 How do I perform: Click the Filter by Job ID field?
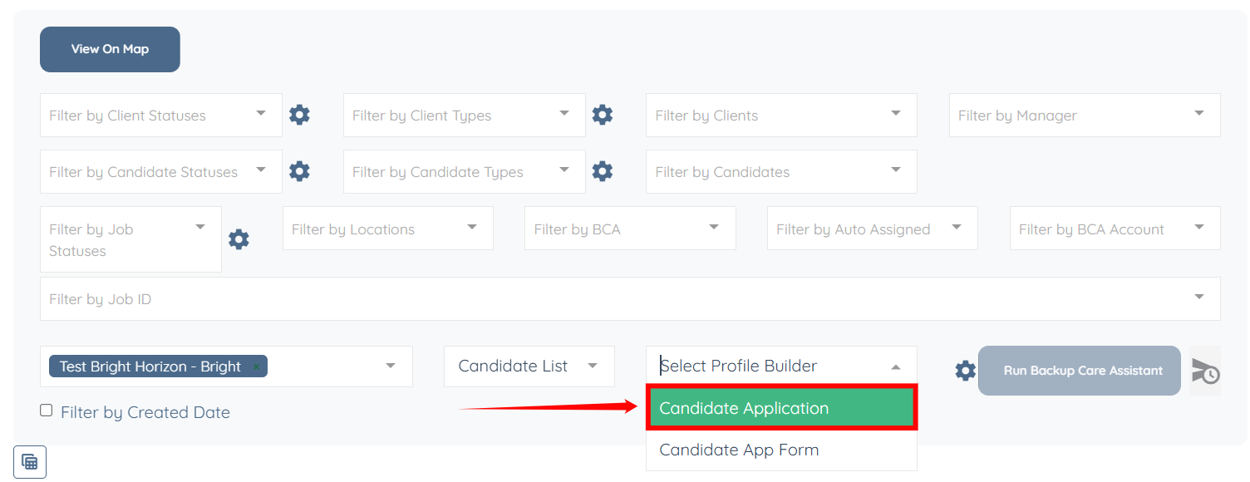click(x=615, y=299)
